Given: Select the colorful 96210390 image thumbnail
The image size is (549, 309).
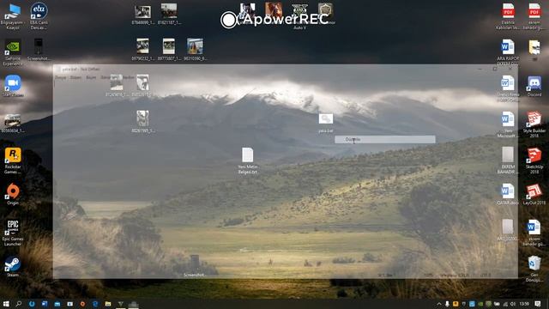Looking at the screenshot, I should click(195, 50).
